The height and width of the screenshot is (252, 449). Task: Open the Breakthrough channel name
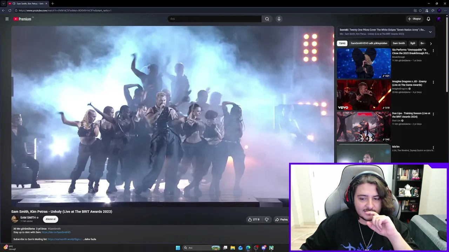coord(398,57)
